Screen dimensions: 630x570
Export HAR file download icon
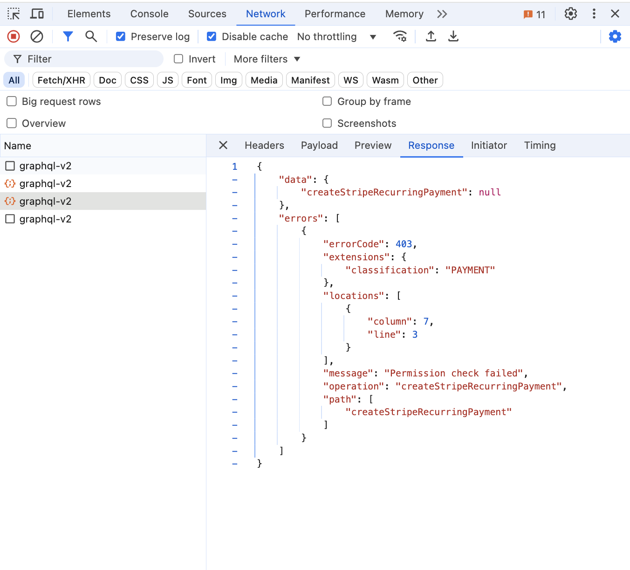(x=453, y=36)
